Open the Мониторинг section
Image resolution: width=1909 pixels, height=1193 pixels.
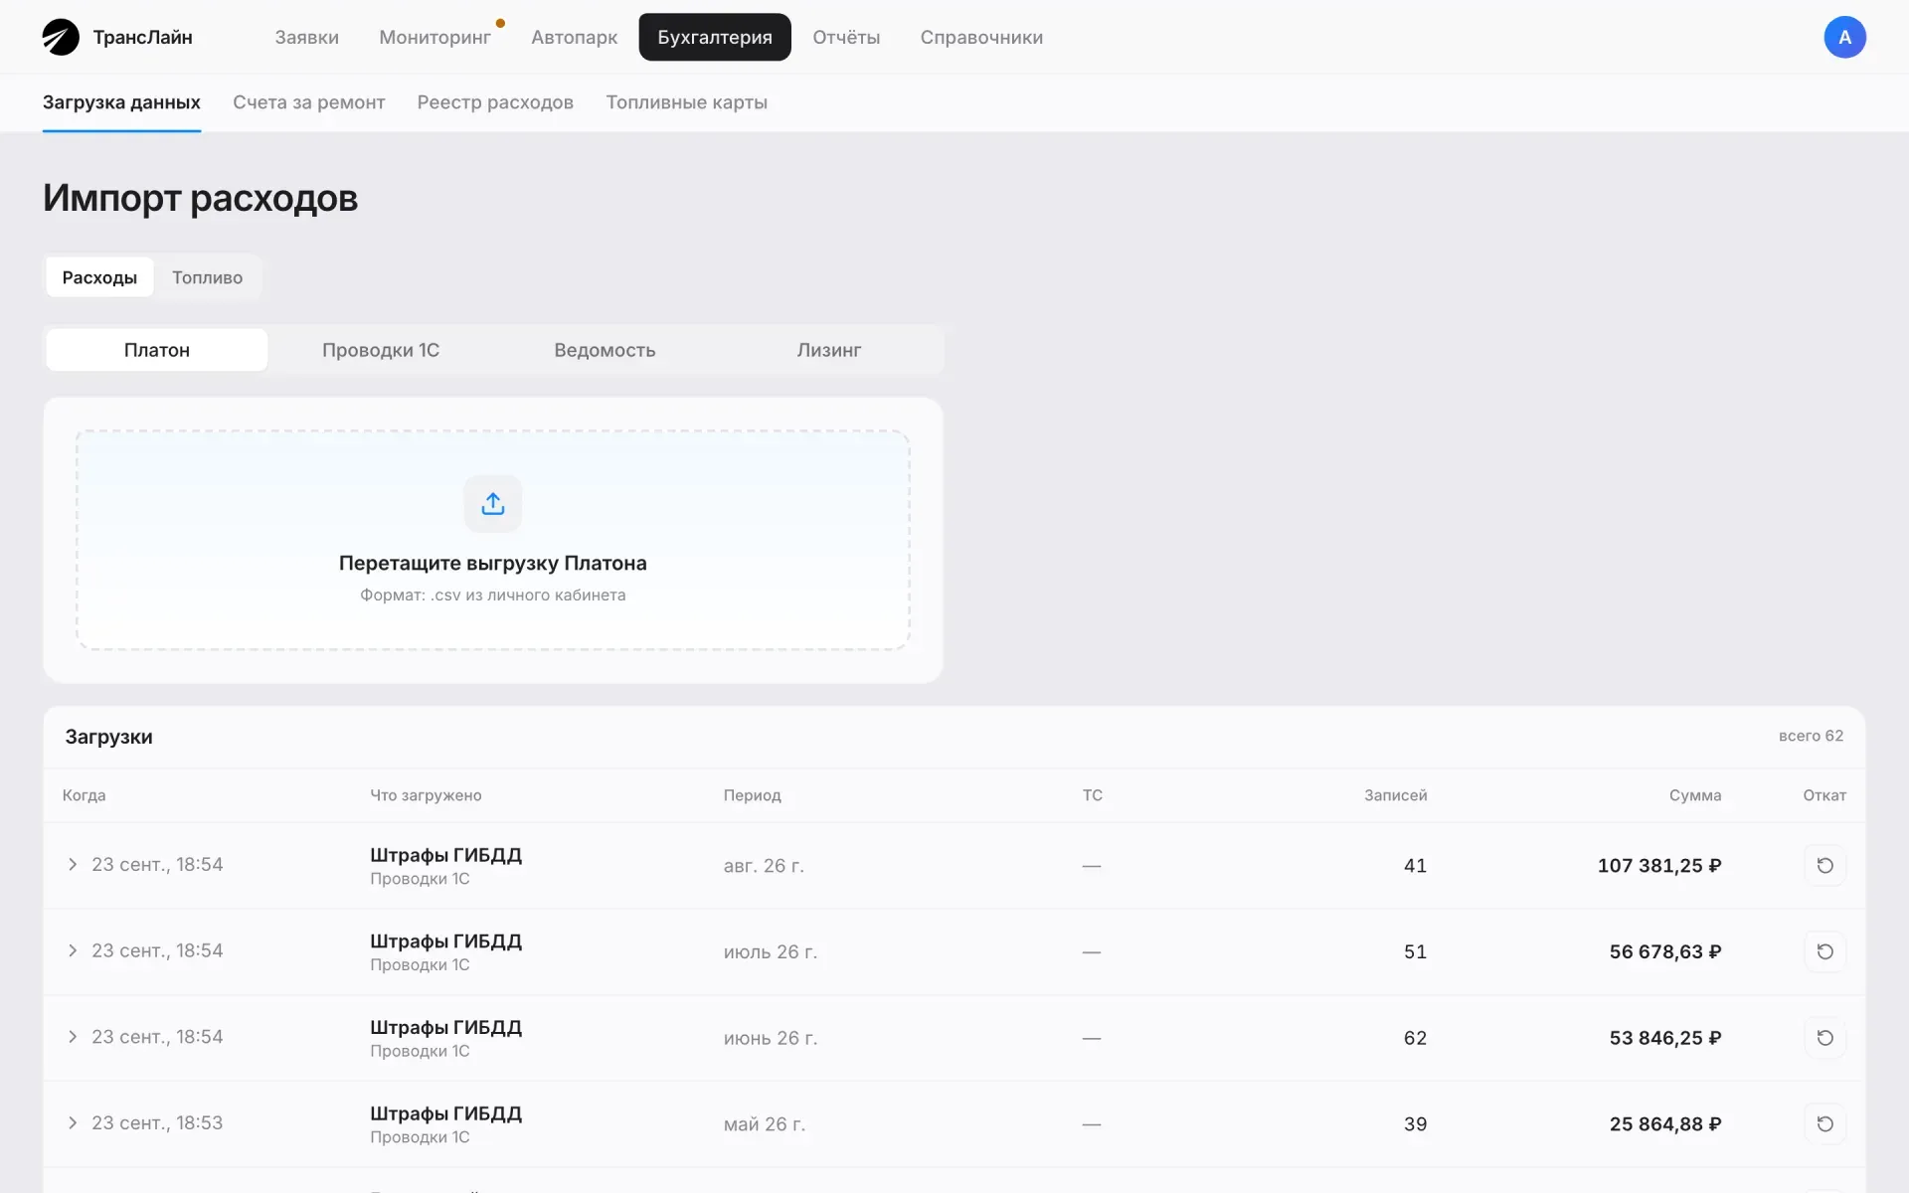434,37
